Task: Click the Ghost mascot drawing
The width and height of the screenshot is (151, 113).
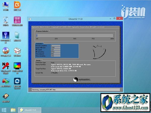Action: 99,52
